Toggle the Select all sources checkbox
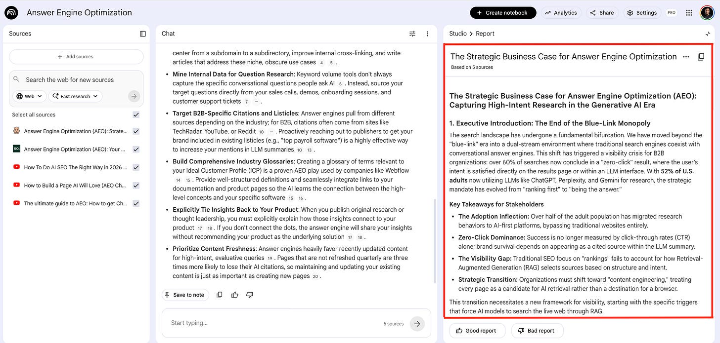 (x=136, y=114)
